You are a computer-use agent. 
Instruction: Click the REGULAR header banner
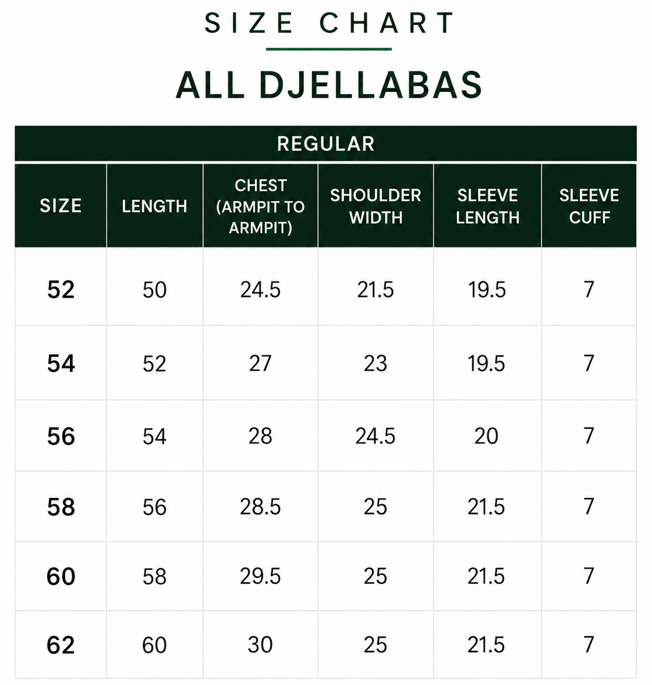pos(325,144)
